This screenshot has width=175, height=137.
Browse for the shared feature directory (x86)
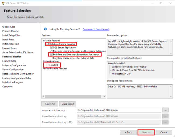click(165, 122)
